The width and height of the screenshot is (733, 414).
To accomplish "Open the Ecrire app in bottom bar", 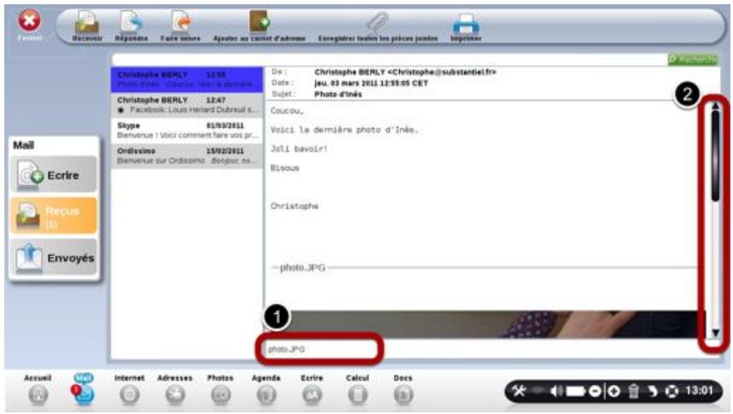I will (x=312, y=390).
